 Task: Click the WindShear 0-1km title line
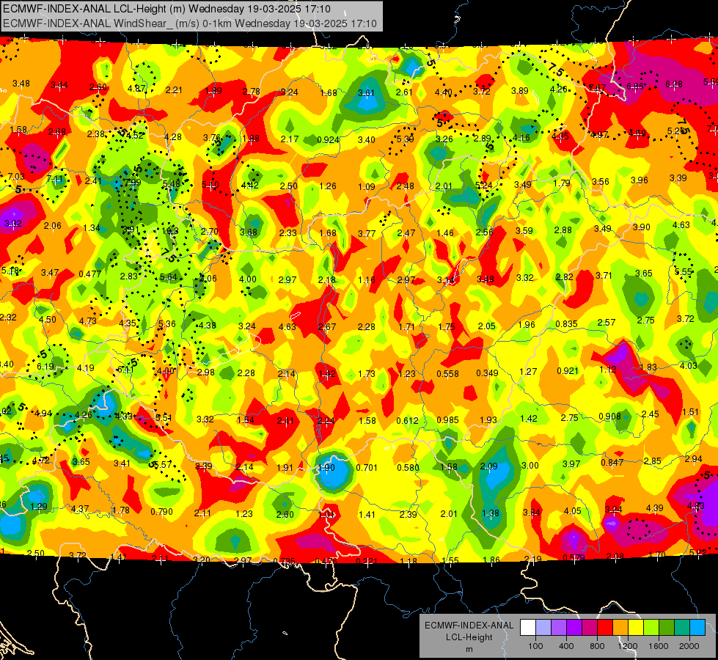(189, 23)
